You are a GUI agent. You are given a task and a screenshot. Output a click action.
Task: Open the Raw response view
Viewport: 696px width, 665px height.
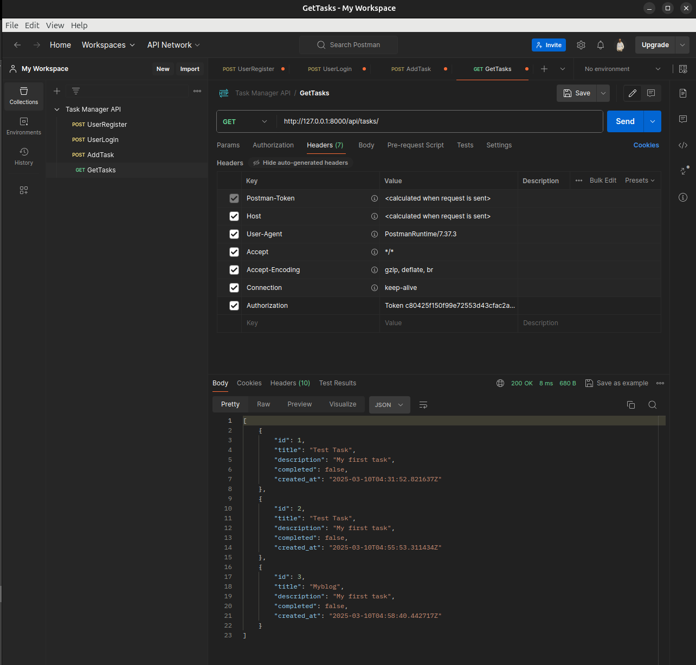click(263, 404)
